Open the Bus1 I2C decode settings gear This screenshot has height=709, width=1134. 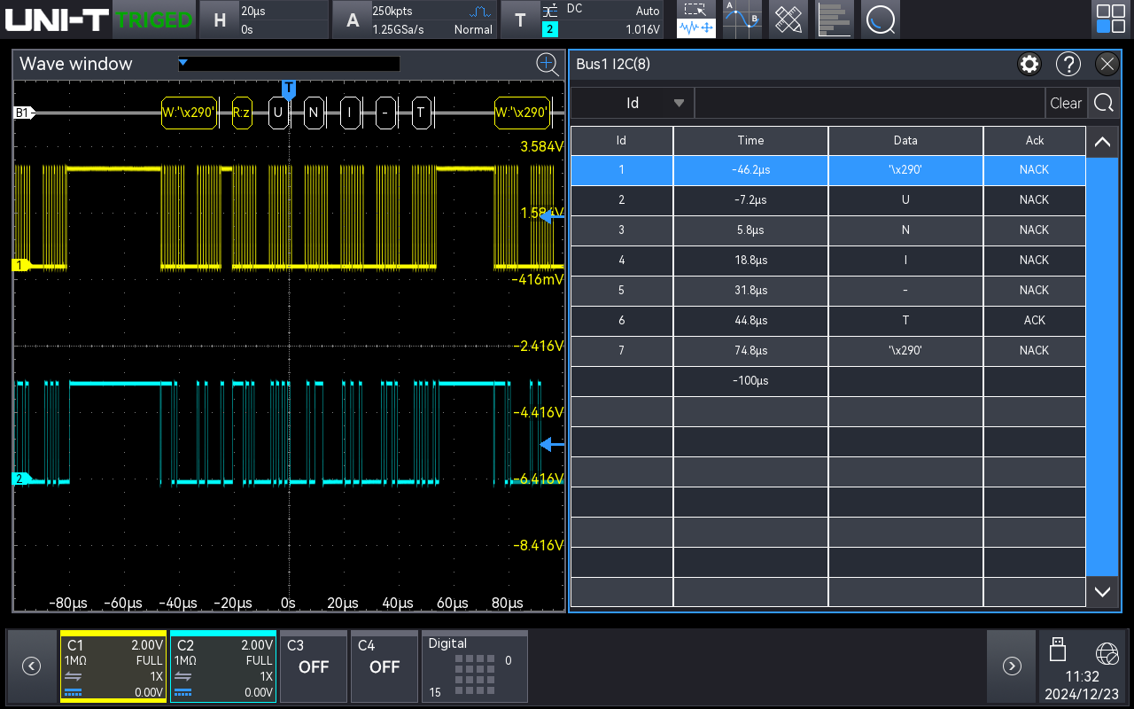pyautogui.click(x=1029, y=64)
